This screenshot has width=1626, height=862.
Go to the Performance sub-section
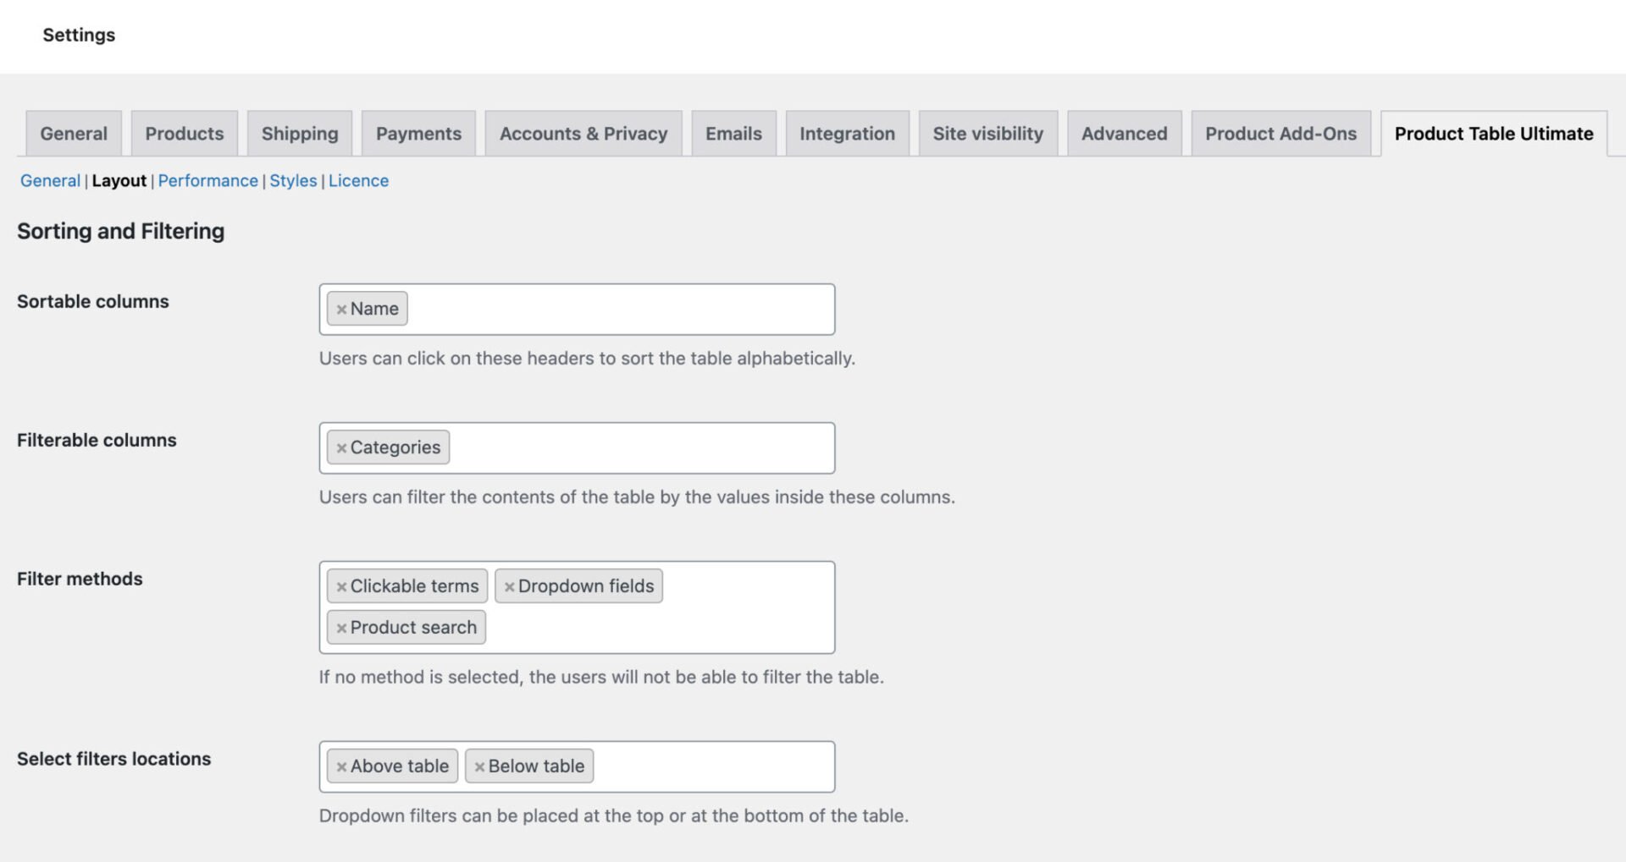tap(207, 181)
